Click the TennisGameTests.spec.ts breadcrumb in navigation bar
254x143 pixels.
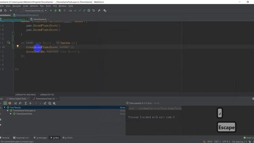(26, 15)
